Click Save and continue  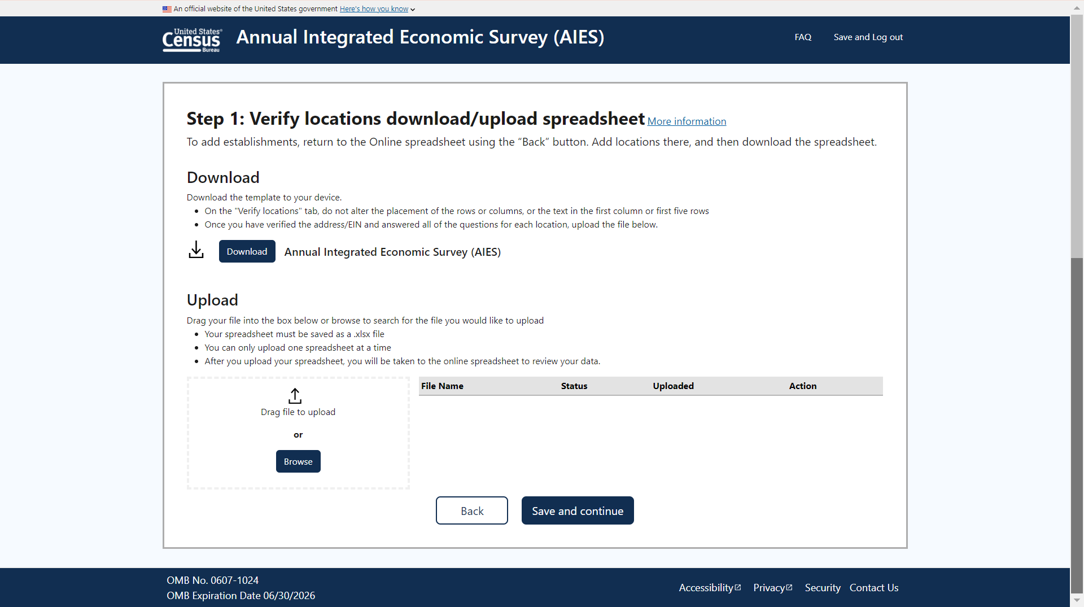click(577, 510)
